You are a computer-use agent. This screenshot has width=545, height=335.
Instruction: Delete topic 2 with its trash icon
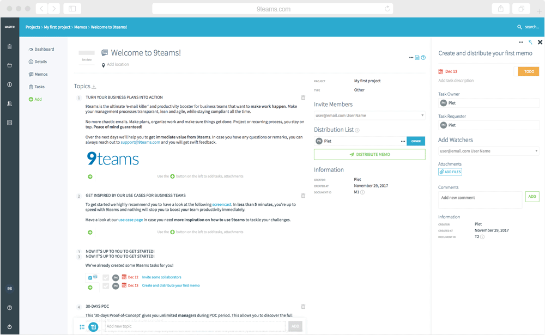pyautogui.click(x=303, y=196)
